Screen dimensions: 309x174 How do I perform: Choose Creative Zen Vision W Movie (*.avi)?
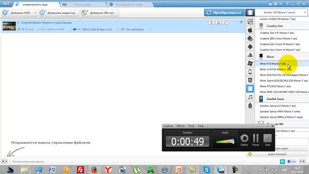point(280,50)
